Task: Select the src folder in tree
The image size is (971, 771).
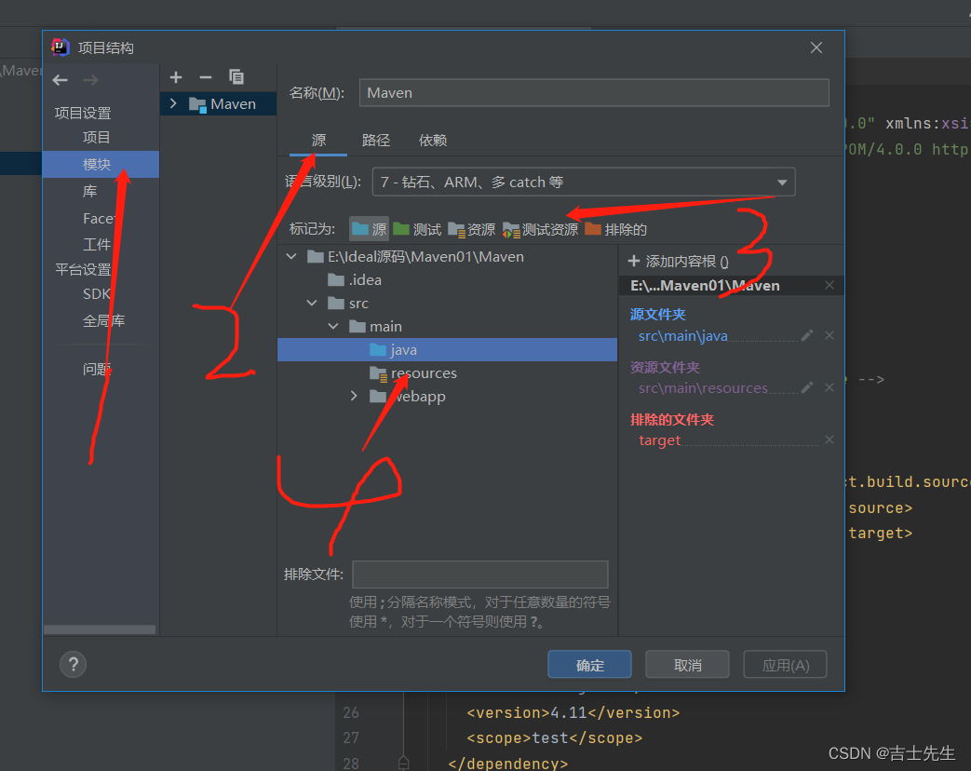Action: [348, 303]
